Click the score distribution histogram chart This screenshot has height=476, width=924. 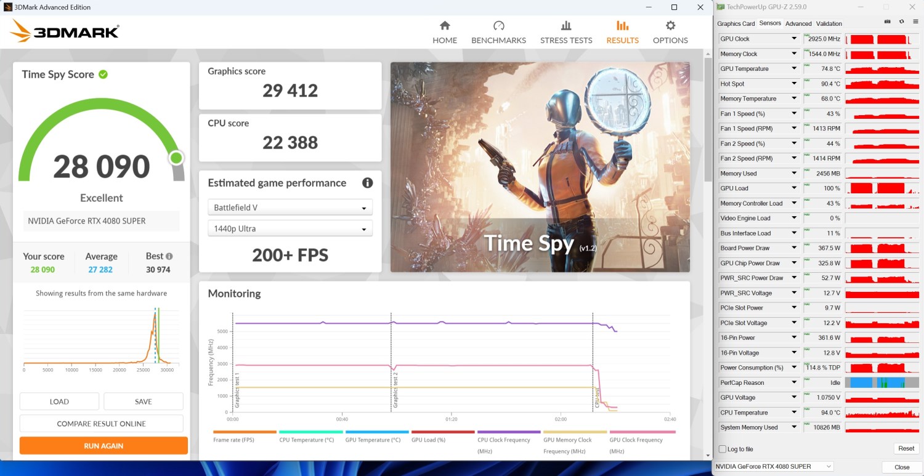[x=102, y=339]
